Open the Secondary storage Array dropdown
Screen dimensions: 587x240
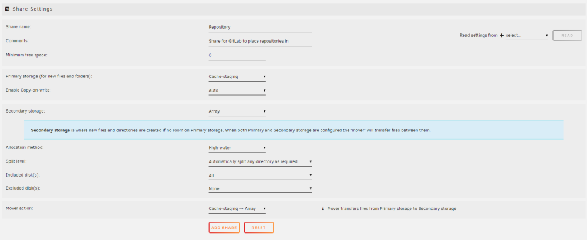point(237,111)
